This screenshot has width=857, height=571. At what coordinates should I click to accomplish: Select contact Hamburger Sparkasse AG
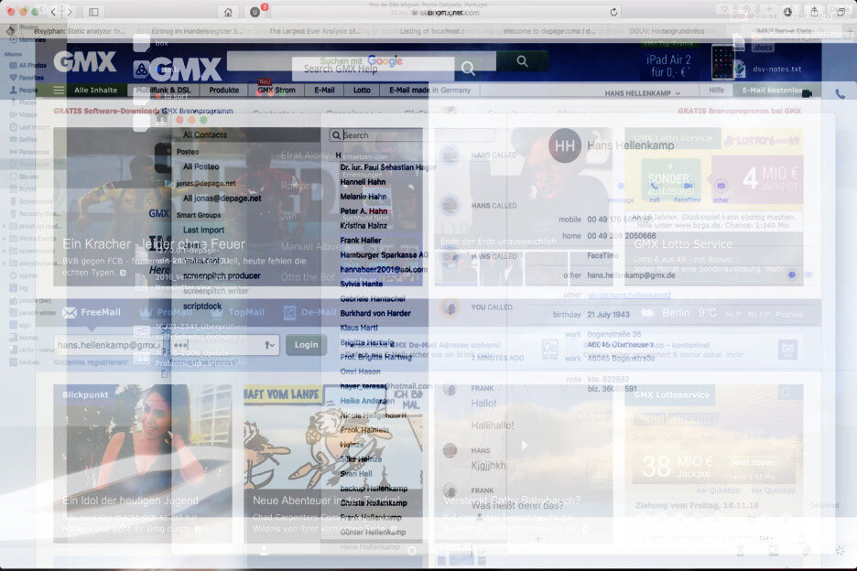click(x=385, y=254)
